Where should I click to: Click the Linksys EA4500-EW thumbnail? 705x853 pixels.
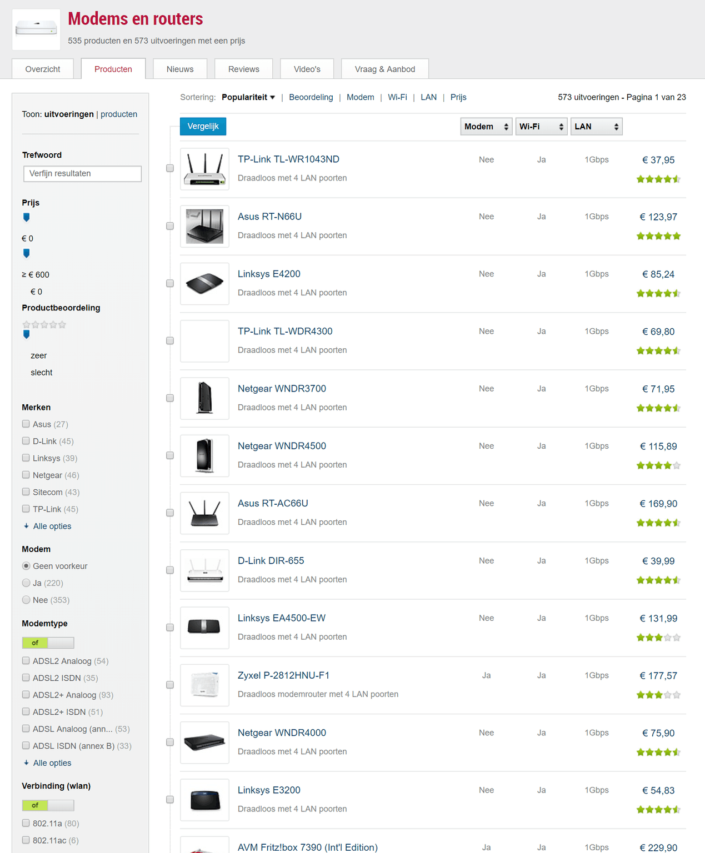pyautogui.click(x=204, y=628)
